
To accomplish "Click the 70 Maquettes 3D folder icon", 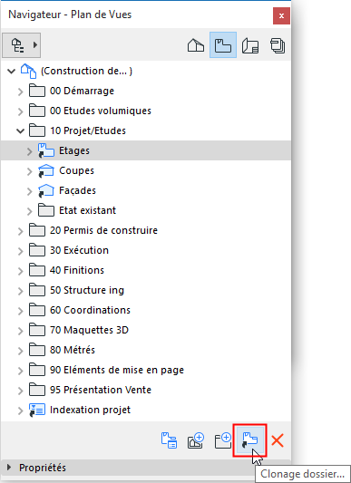I will click(37, 330).
